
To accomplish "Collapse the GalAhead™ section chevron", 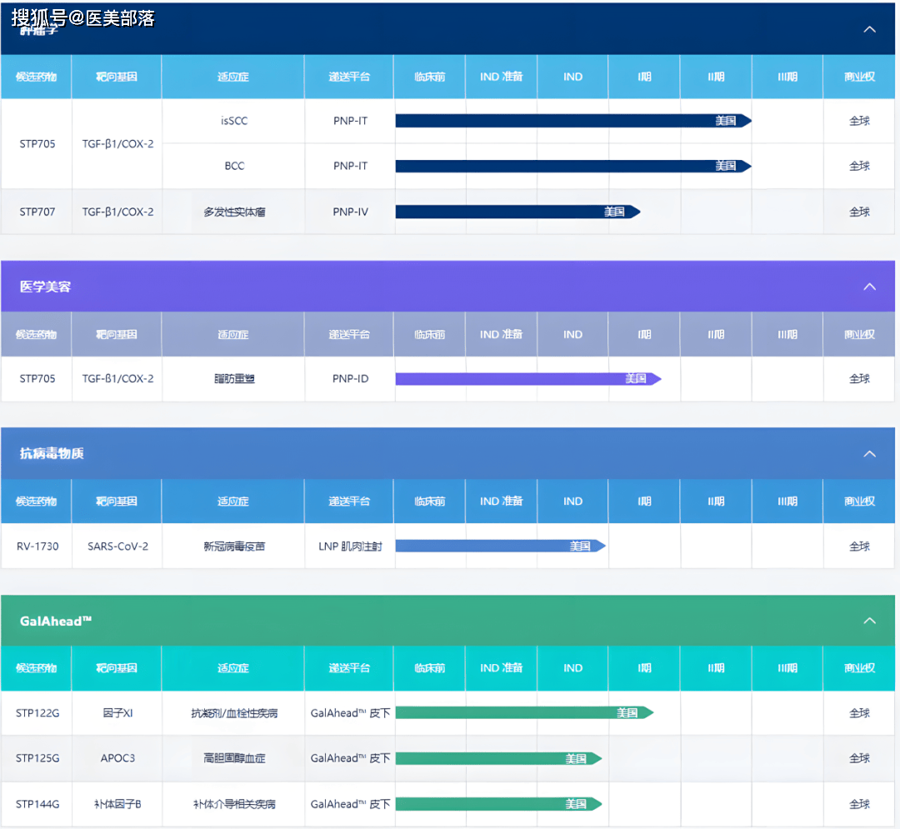I will (x=869, y=620).
